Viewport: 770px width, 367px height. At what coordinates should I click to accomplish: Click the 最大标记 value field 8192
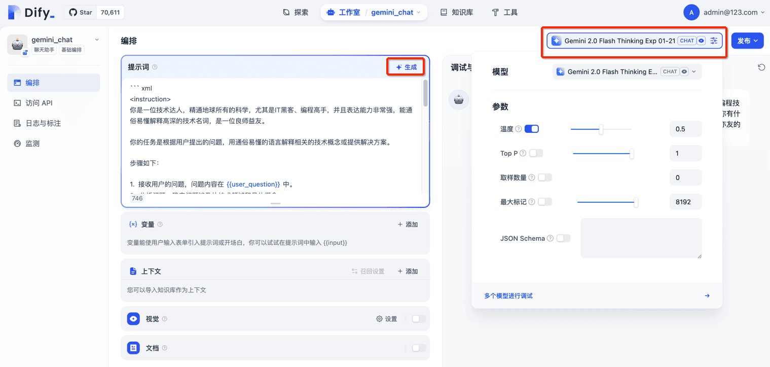coord(685,202)
